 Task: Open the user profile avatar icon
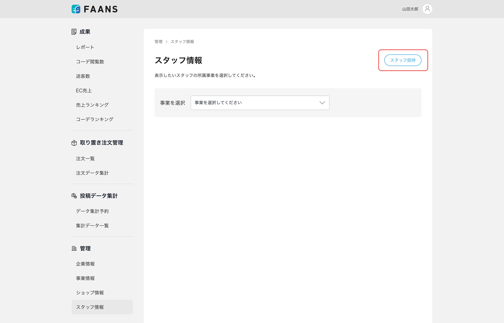tap(427, 9)
